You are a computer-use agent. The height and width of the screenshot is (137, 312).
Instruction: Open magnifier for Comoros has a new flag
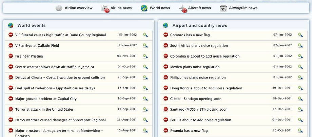coord(300,35)
